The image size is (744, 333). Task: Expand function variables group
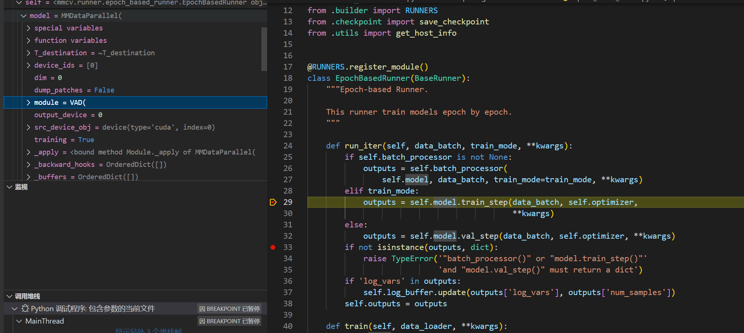pyautogui.click(x=29, y=41)
